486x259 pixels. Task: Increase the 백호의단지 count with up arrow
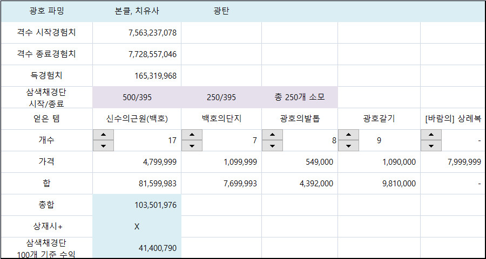click(192, 135)
